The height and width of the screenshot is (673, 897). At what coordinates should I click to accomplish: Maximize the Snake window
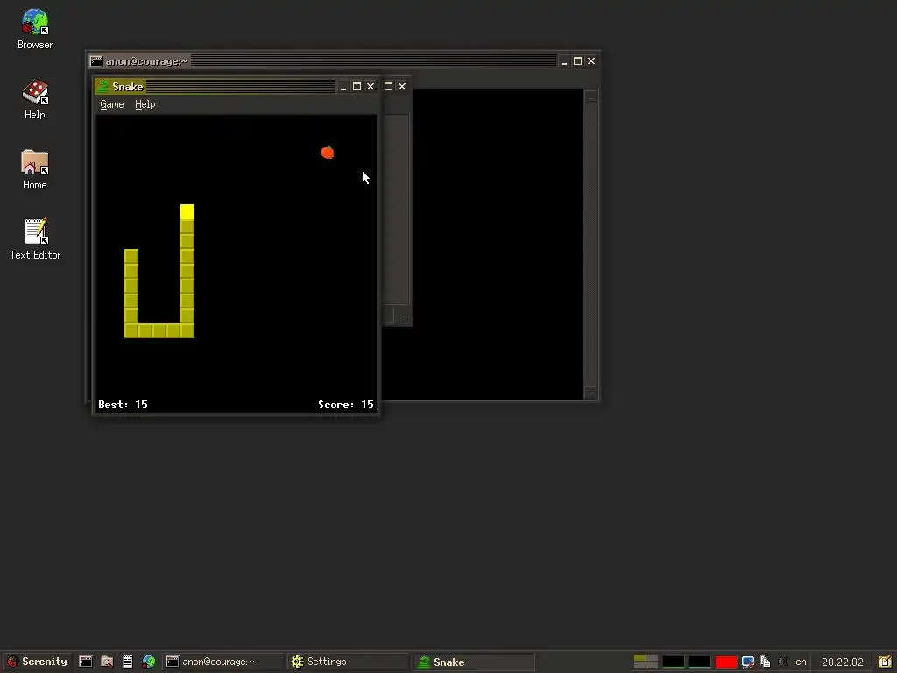(x=357, y=87)
